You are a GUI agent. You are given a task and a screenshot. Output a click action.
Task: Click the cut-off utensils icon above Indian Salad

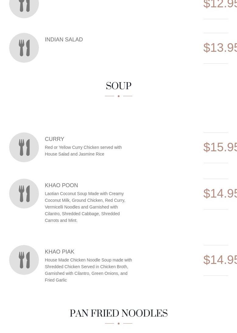pyautogui.click(x=24, y=7)
